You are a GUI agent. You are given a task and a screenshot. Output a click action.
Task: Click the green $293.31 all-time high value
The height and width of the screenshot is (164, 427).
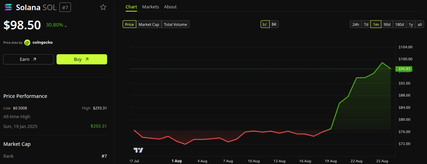pos(99,126)
